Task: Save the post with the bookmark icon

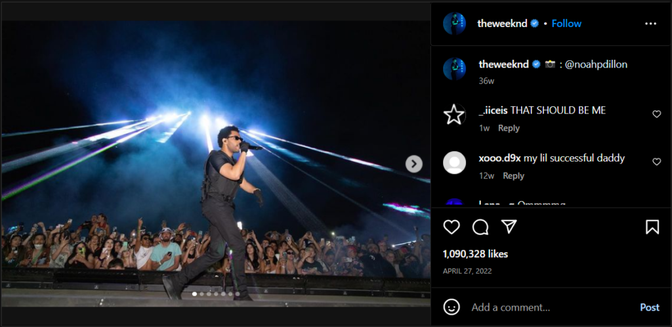Action: coord(652,227)
